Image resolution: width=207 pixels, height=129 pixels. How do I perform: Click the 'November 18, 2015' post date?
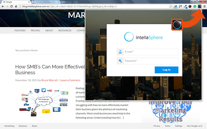[x=27, y=80]
